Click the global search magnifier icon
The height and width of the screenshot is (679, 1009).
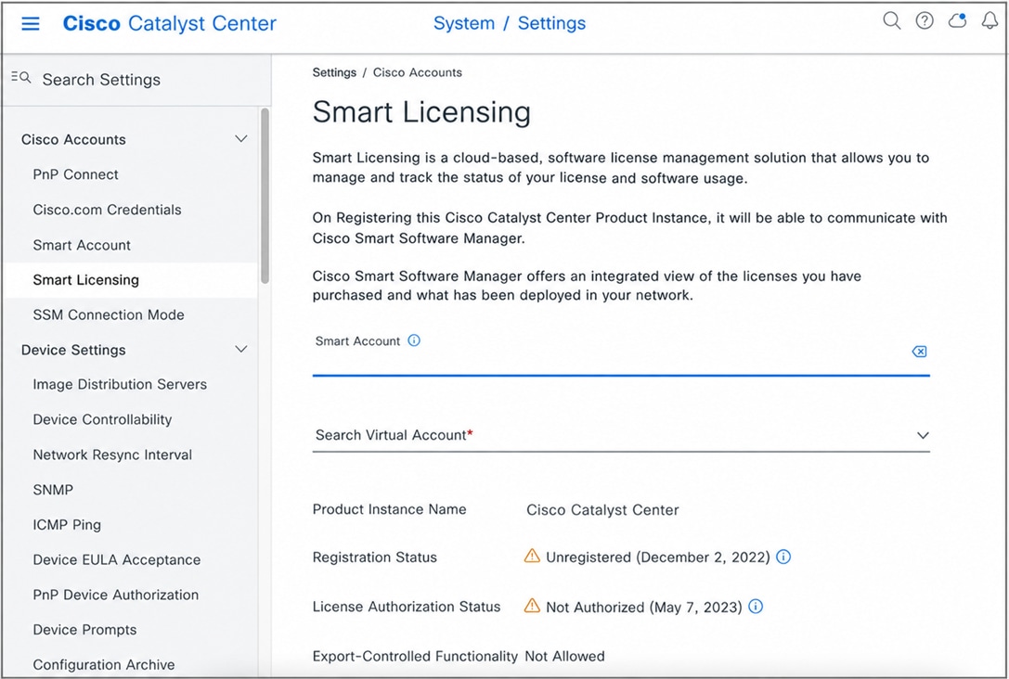tap(891, 20)
